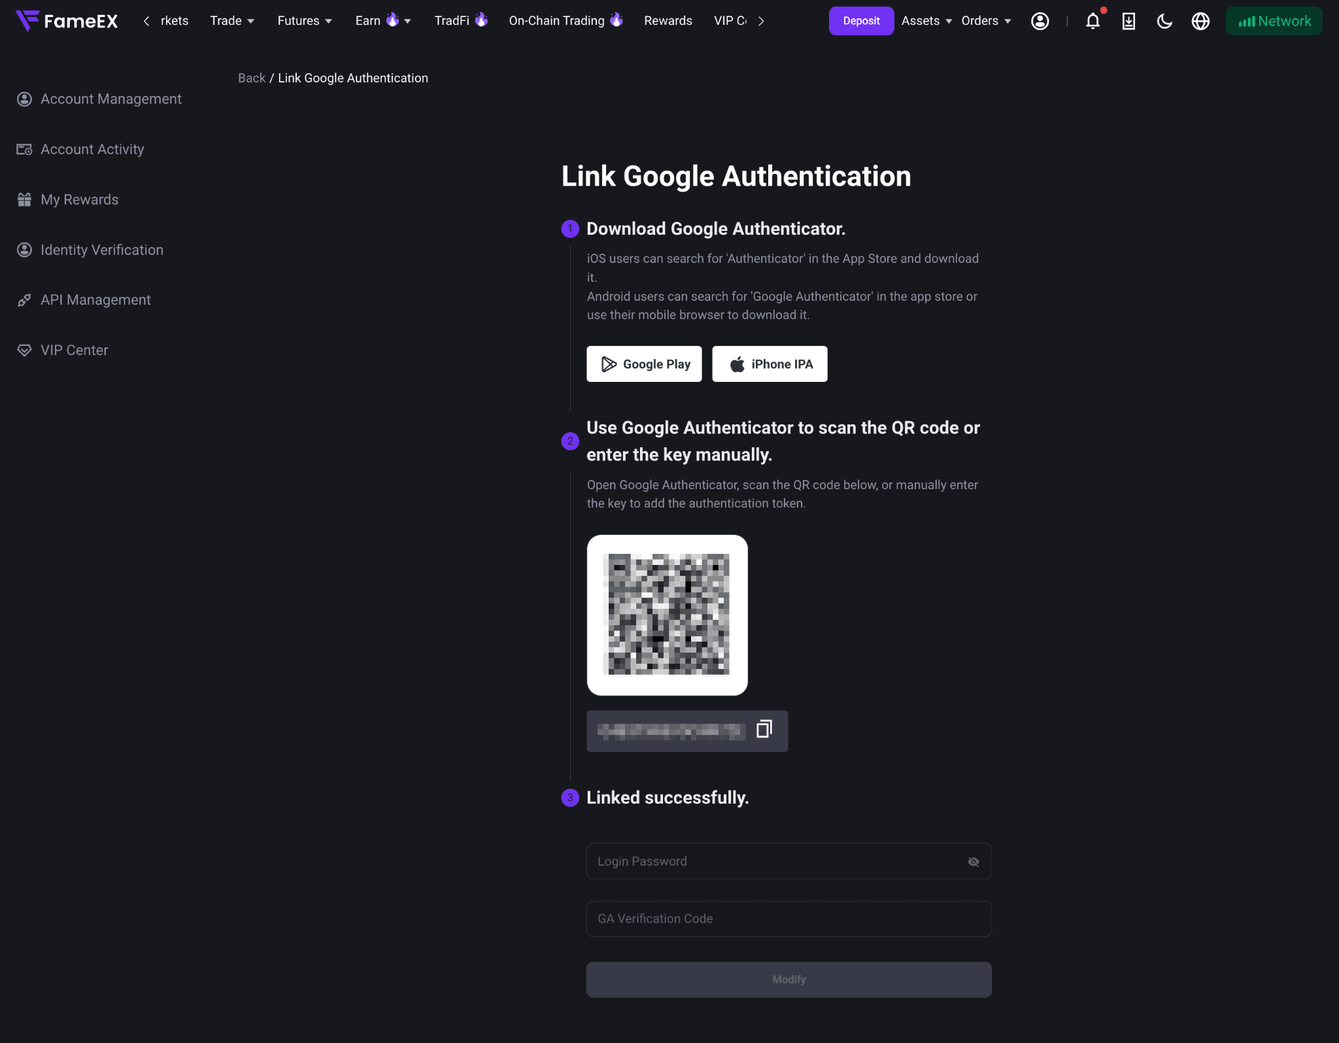Expand the Trade dropdown menu
This screenshot has height=1043, width=1339.
[232, 21]
